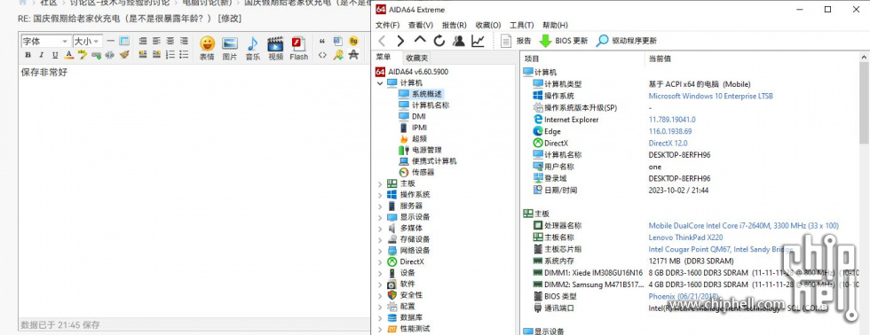Click the Bg background color icon
This screenshot has height=335, width=870.
click(x=353, y=41)
